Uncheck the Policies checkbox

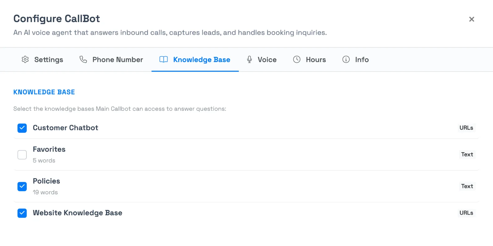coord(22,186)
